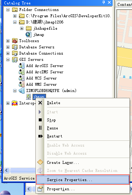Viewport: 132px width, 195px height.
Task: Click the Interoperability Connections icon
Action: (x=15, y=103)
